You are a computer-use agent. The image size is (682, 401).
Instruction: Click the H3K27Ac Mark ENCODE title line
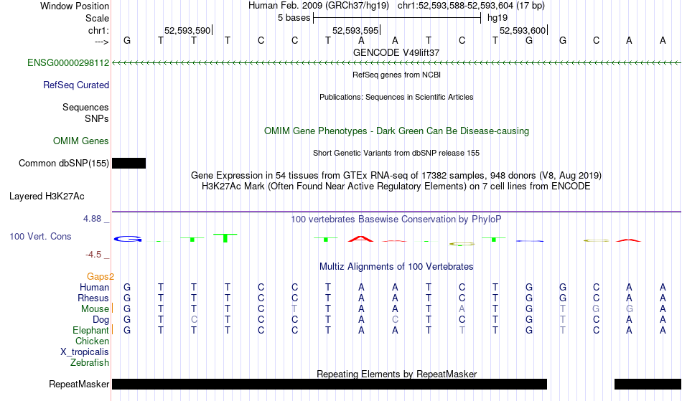(396, 187)
